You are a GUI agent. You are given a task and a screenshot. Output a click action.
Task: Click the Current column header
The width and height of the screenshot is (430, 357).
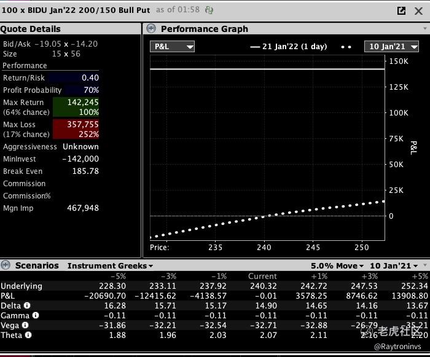click(262, 276)
